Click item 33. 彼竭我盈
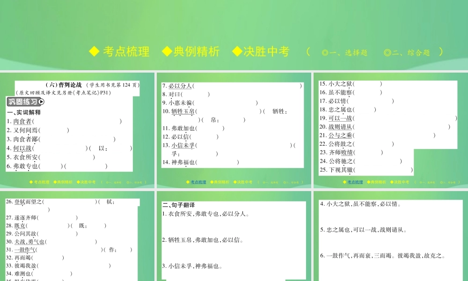The height and width of the screenshot is (281, 468). 21,266
